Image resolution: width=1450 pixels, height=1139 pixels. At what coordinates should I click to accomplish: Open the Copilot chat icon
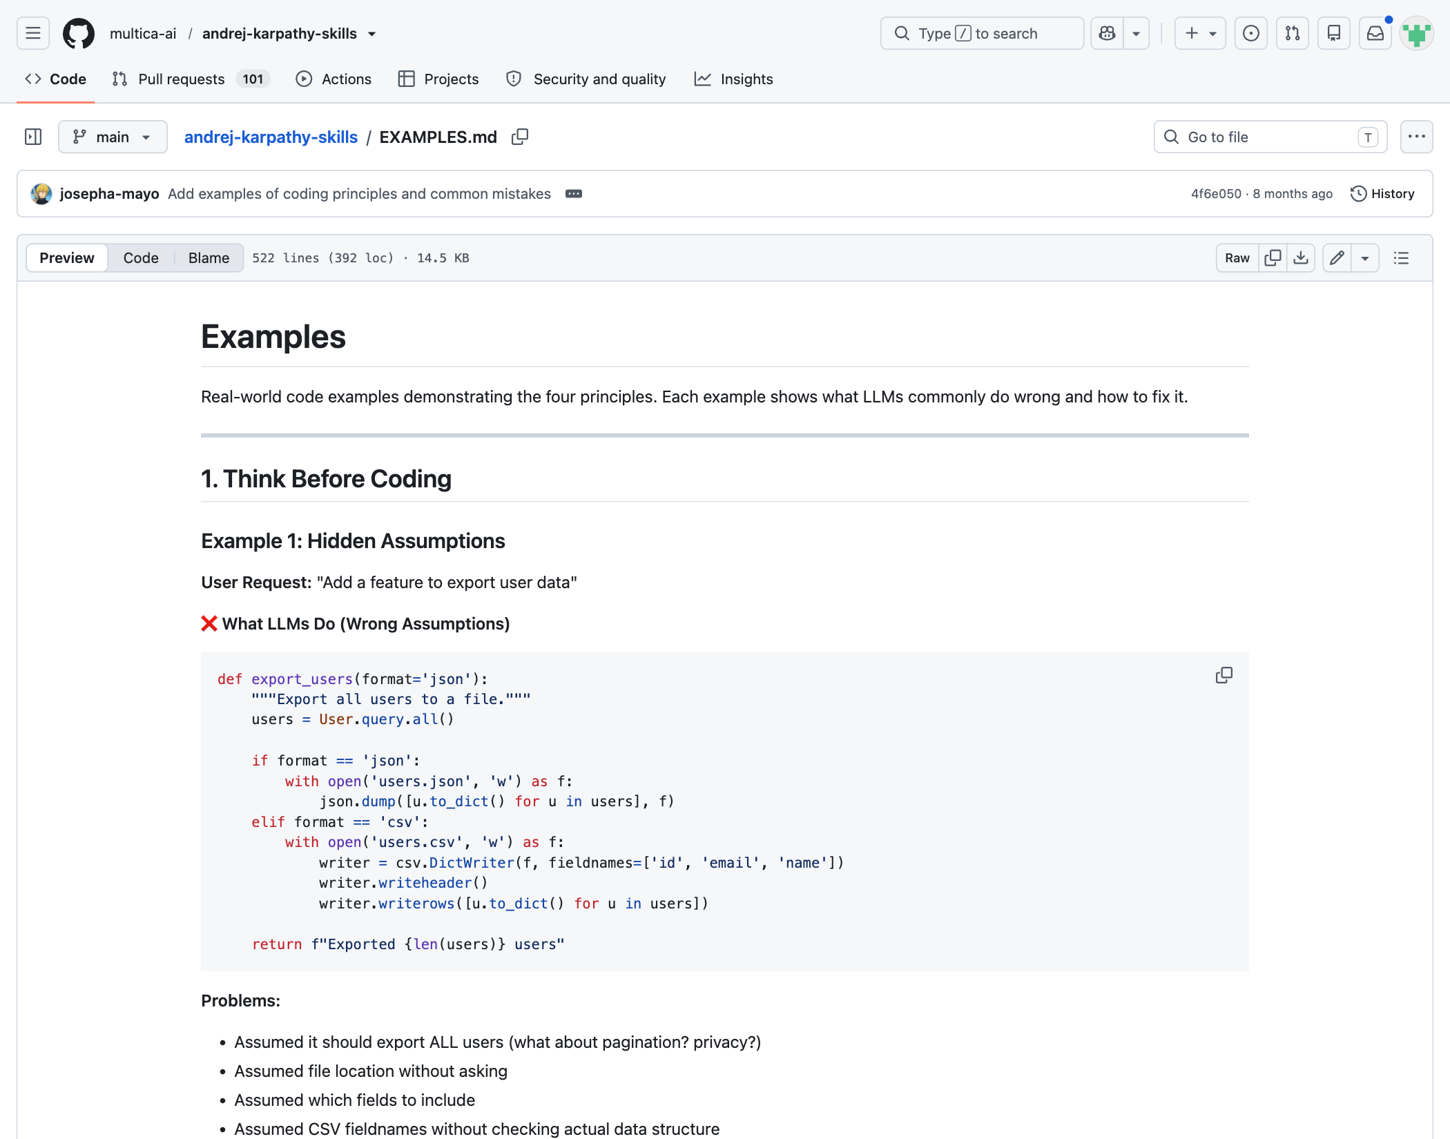1107,33
